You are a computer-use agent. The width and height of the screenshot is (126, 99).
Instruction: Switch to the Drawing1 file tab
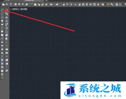click(29, 1)
